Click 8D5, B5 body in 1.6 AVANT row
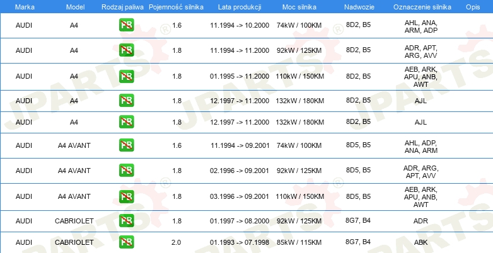This screenshot has height=253, width=493. (358, 145)
